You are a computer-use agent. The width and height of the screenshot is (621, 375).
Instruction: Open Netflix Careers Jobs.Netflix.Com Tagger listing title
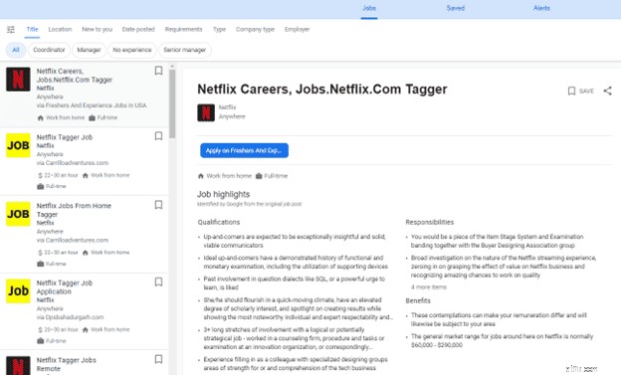[x=75, y=76]
